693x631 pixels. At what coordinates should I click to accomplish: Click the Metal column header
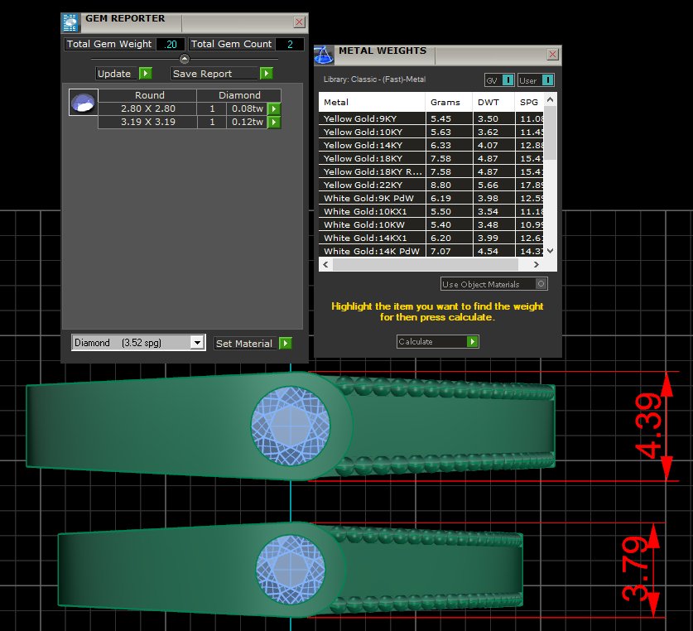tap(372, 102)
